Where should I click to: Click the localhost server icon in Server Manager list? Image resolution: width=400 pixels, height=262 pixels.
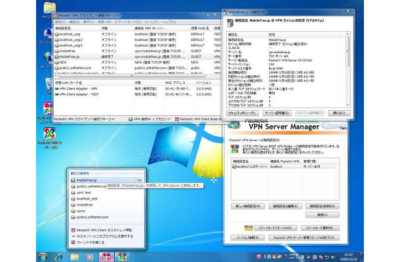pyautogui.click(x=234, y=166)
